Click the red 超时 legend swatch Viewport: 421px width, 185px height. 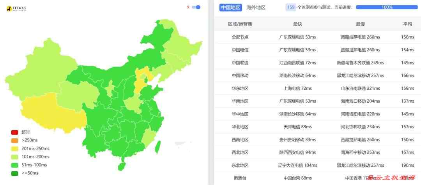[14, 132]
